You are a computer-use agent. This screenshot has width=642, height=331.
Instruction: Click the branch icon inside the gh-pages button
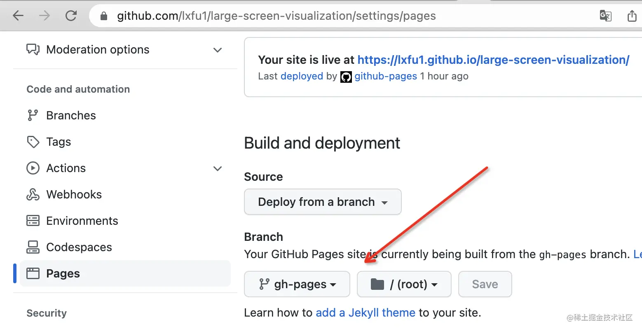(x=264, y=284)
